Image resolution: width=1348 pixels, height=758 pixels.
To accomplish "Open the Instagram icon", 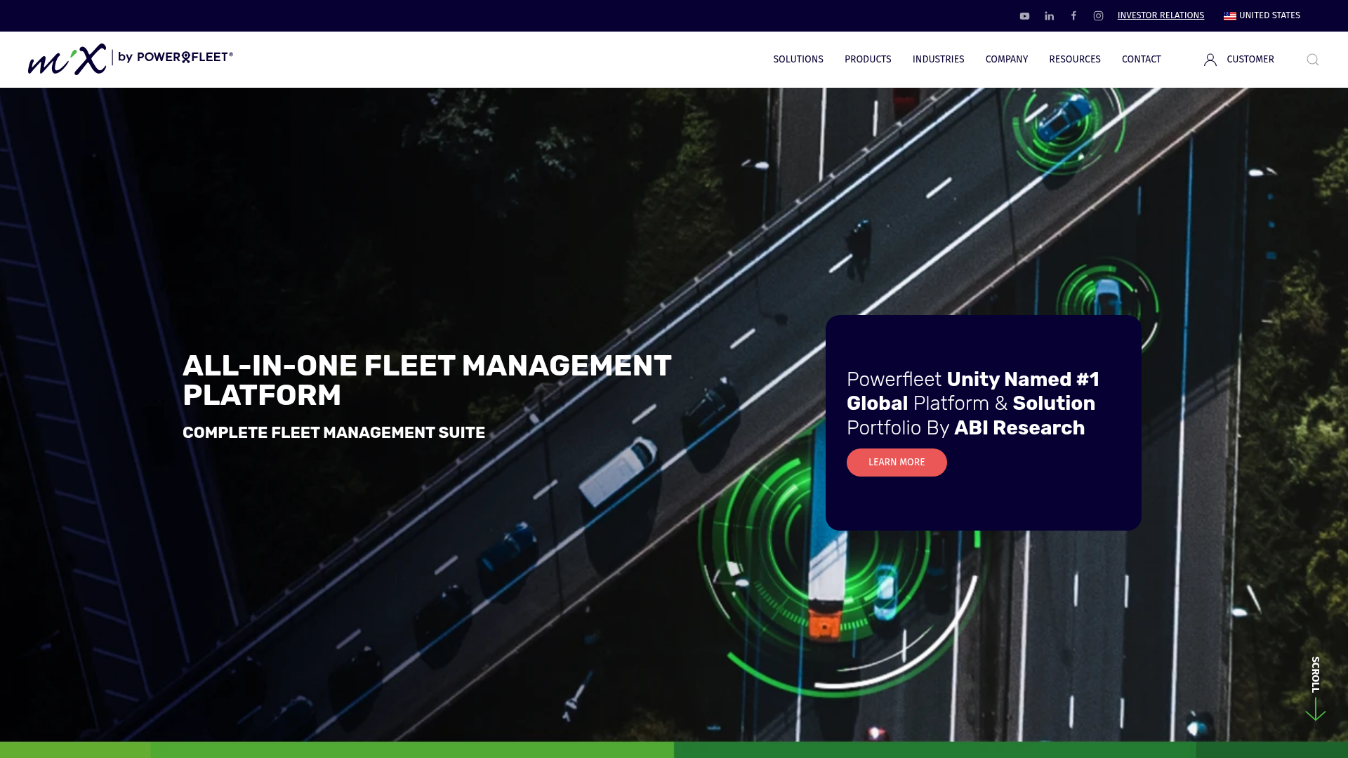I will [1098, 15].
